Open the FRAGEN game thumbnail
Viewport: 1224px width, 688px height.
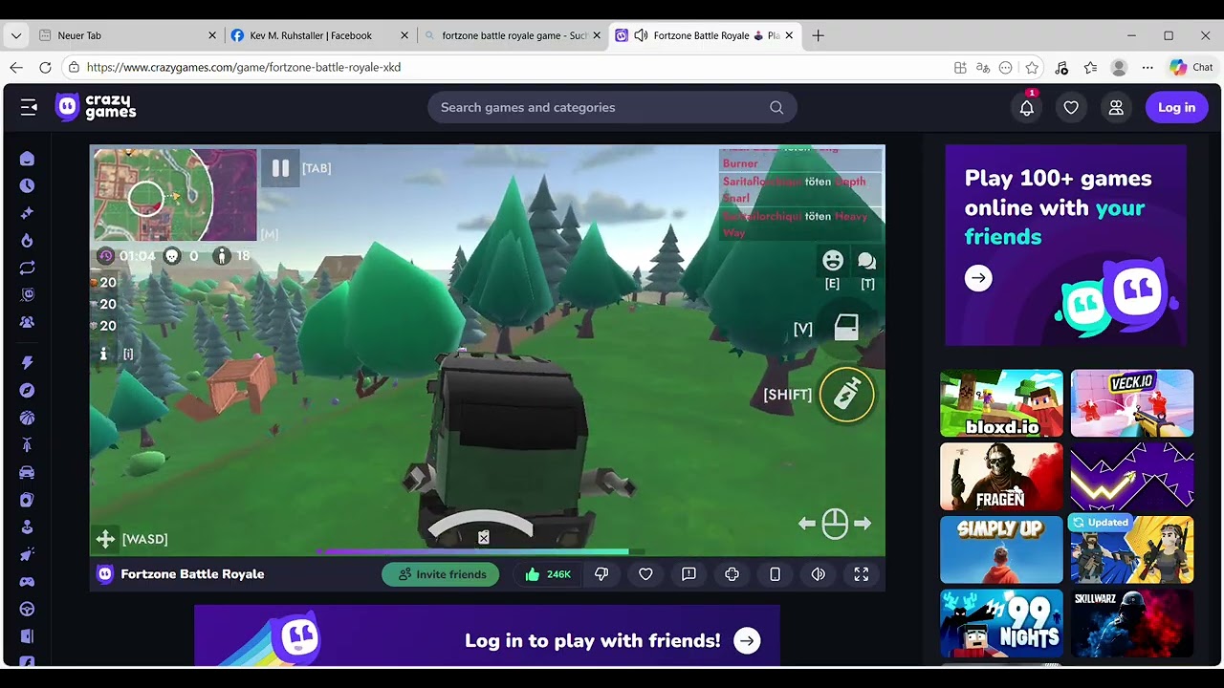pos(1001,477)
